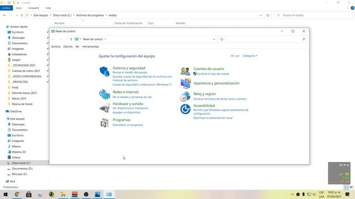
Task: Open the Edición menu
Action: point(68,46)
